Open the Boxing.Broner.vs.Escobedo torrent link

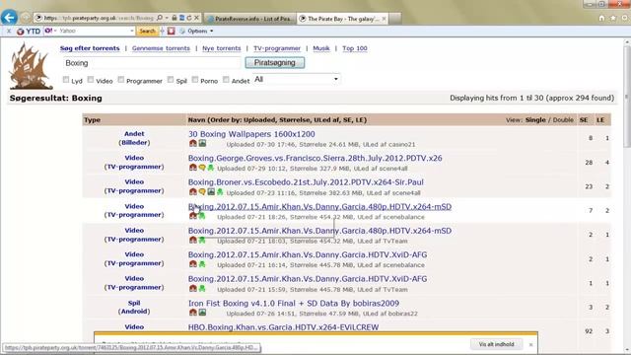click(x=306, y=182)
